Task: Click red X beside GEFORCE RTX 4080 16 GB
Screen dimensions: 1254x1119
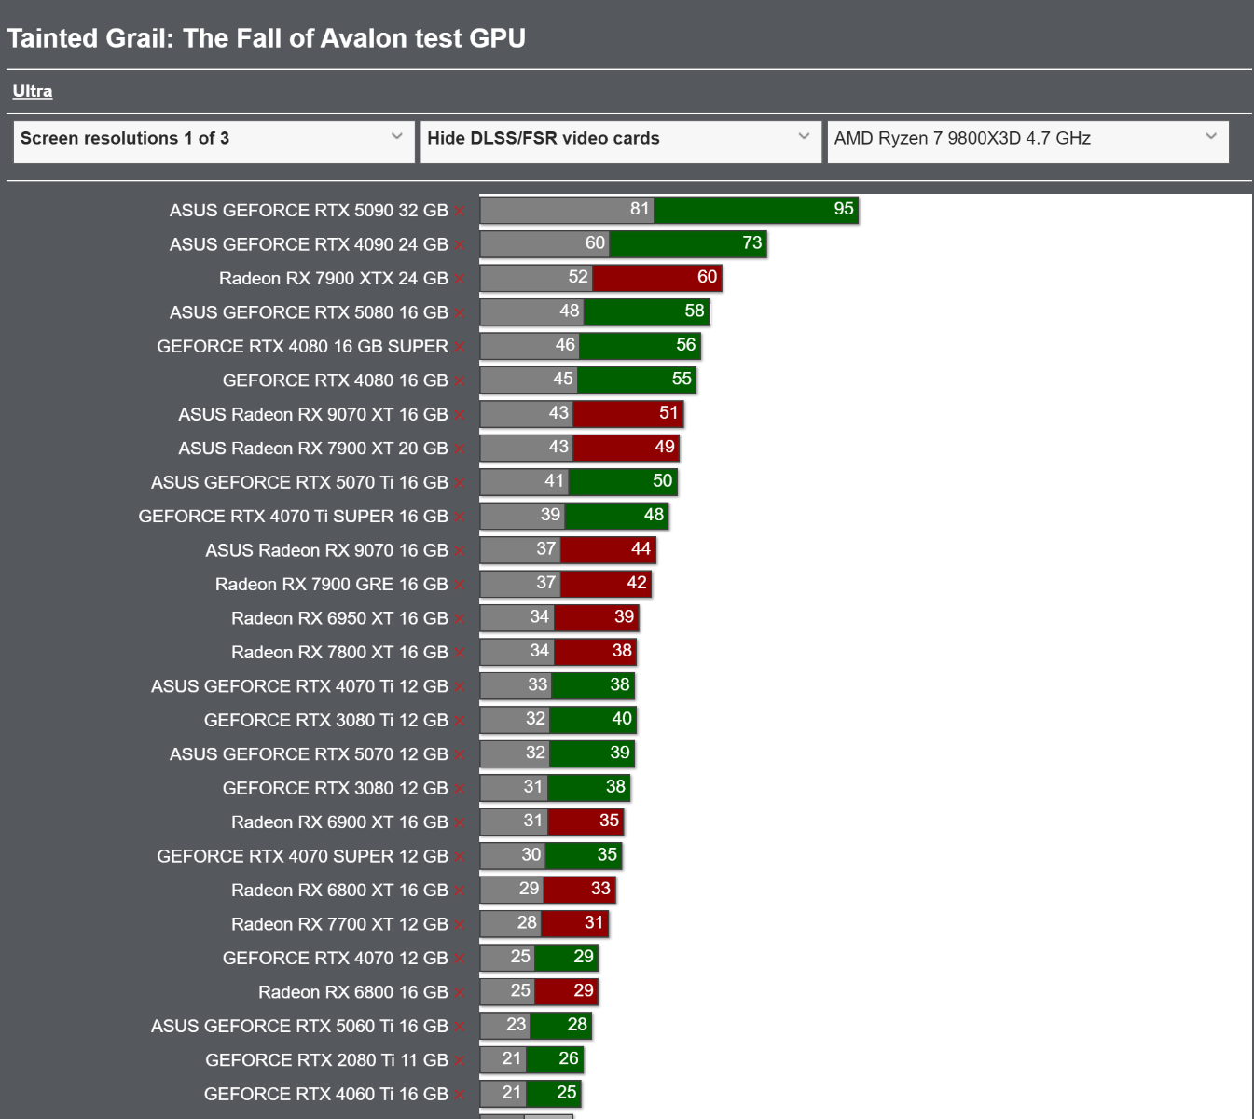Action: point(460,381)
